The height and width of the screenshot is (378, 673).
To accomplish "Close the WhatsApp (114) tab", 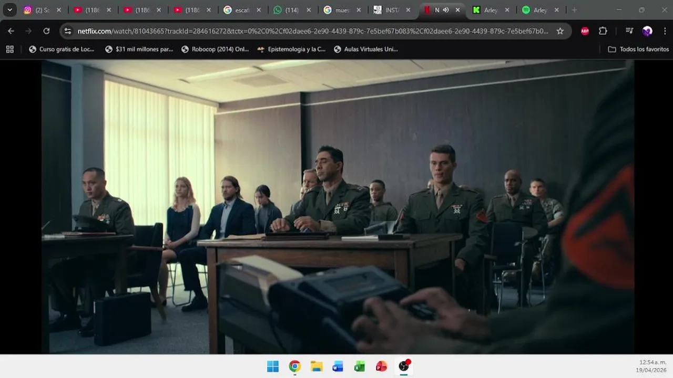I will click(x=309, y=10).
